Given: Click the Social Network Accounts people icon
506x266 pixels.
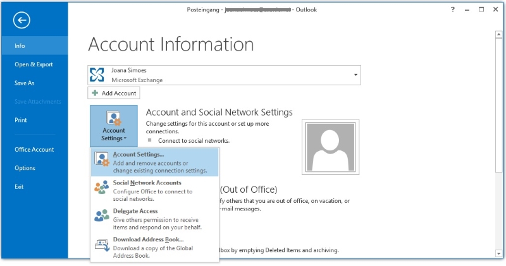Looking at the screenshot, I should (x=102, y=187).
